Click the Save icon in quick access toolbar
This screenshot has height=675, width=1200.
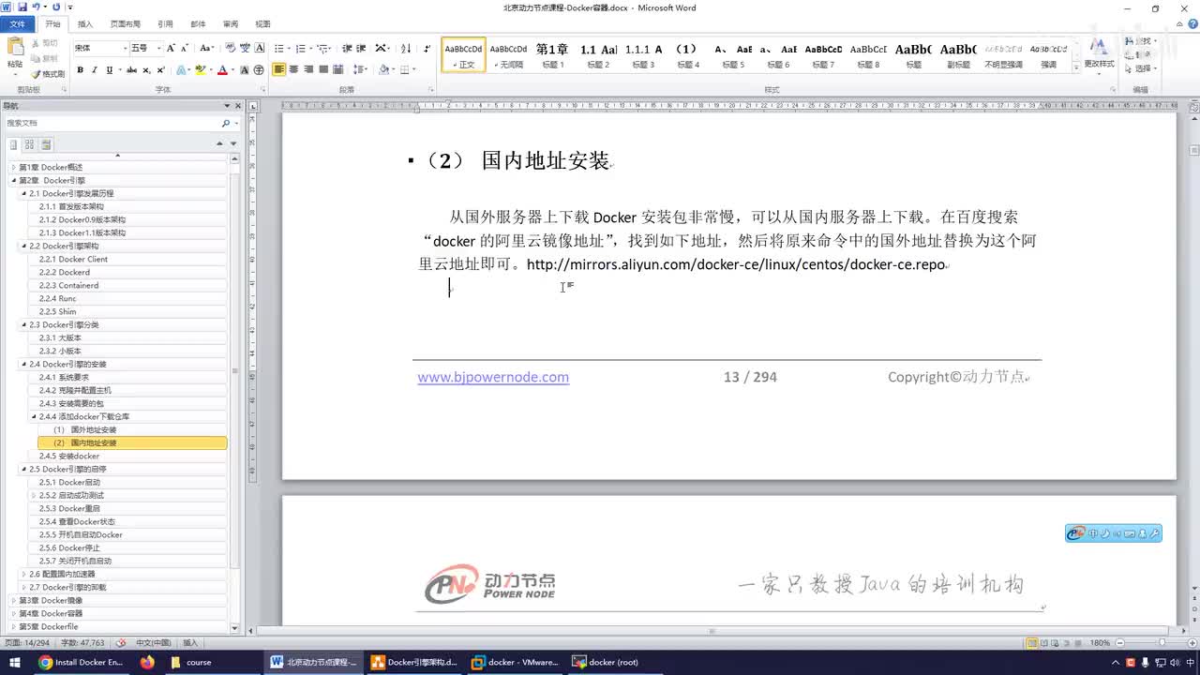tap(22, 7)
